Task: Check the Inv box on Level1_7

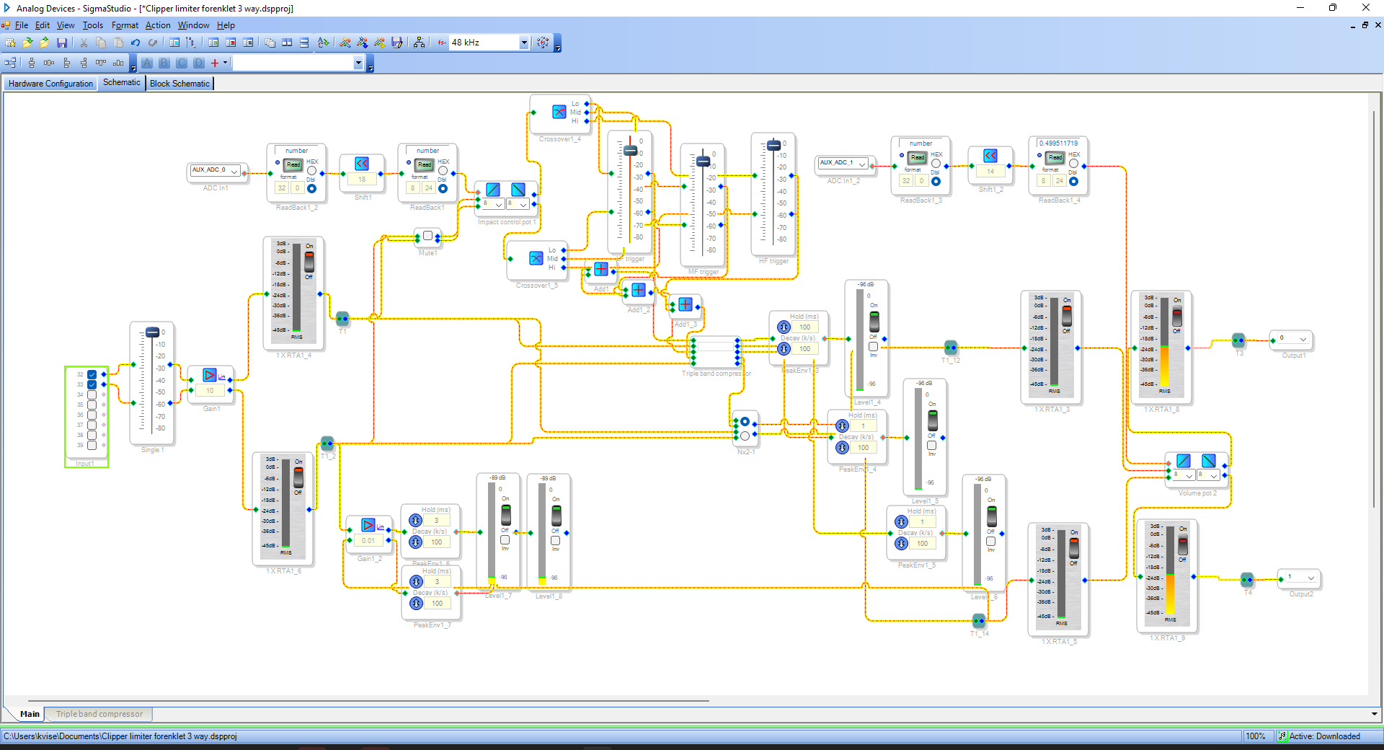Action: (x=505, y=540)
